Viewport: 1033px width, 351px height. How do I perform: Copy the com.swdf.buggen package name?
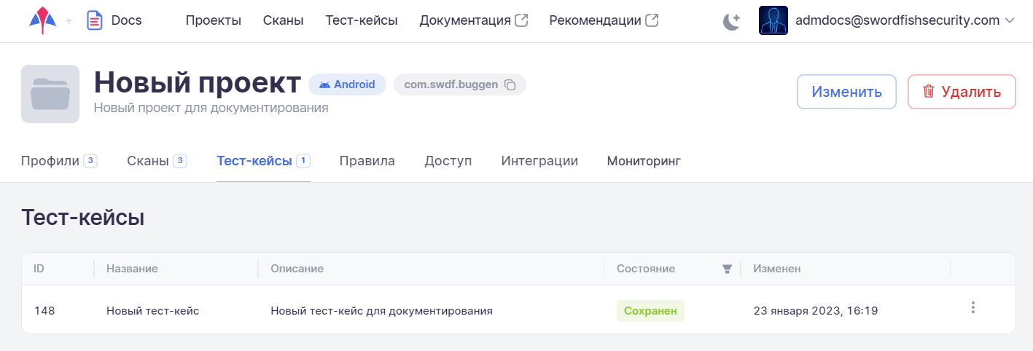[x=510, y=85]
